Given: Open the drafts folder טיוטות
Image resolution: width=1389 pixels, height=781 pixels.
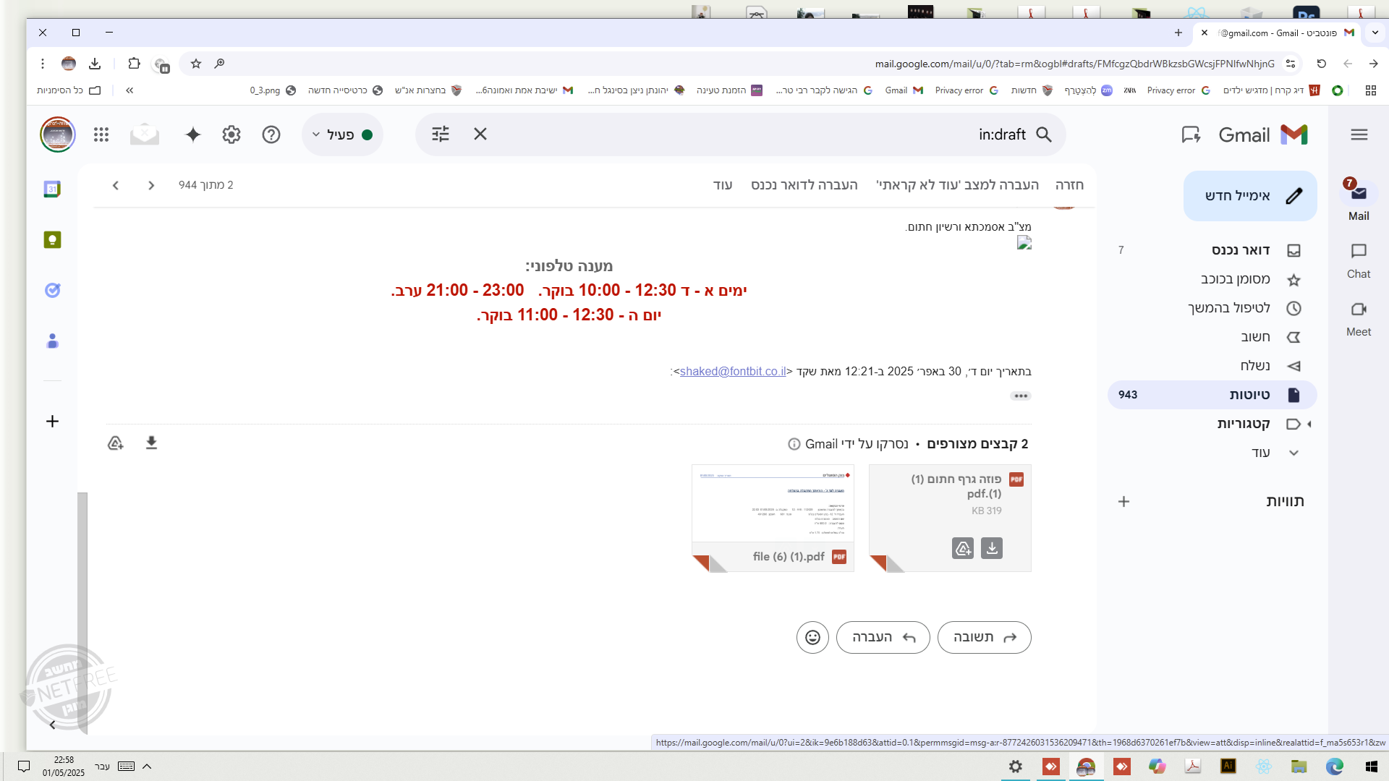Looking at the screenshot, I should [1249, 395].
